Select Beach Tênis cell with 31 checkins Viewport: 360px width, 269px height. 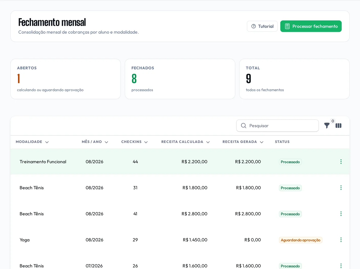tap(32, 188)
